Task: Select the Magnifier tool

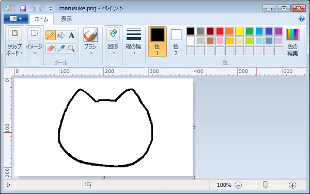Action: (72, 48)
